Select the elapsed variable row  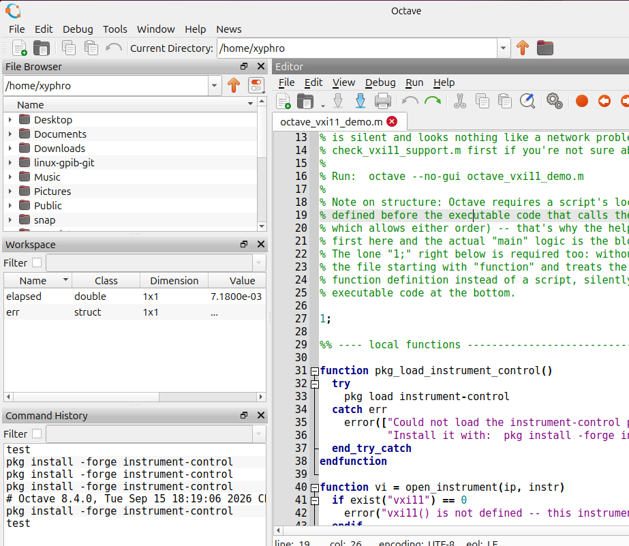(x=135, y=297)
